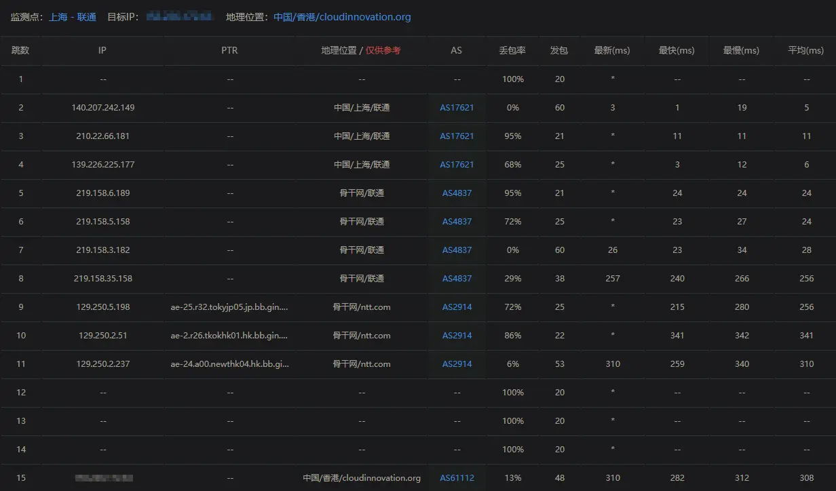The height and width of the screenshot is (491, 836).
Task: Select the 跳数 column header
Action: pos(20,51)
